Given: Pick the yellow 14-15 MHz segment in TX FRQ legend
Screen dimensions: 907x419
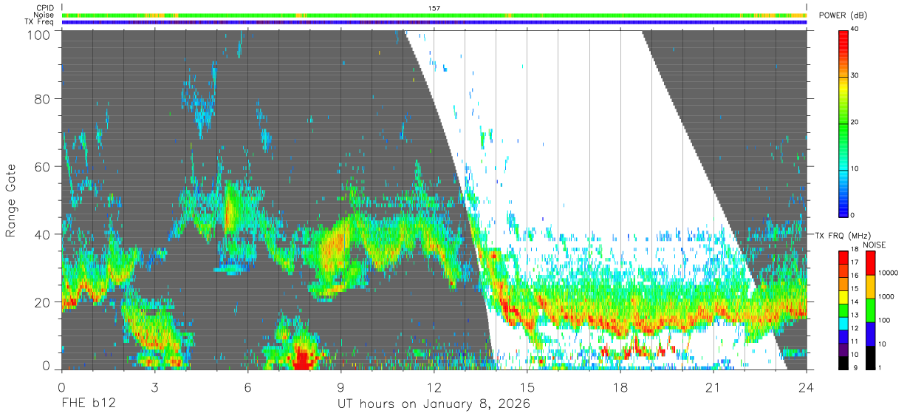Looking at the screenshot, I should pos(843,297).
